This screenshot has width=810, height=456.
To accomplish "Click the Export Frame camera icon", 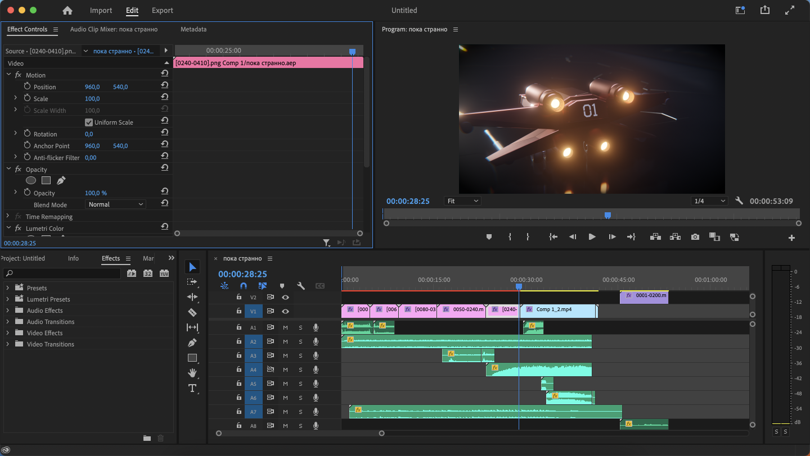I will pos(695,237).
